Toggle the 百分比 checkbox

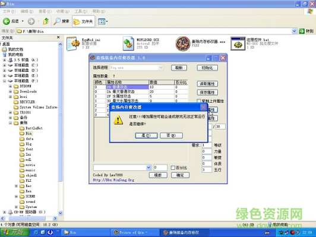click(x=173, y=168)
